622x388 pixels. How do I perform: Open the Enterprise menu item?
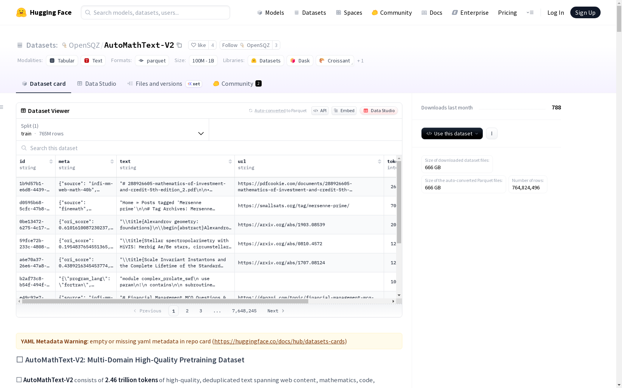[470, 12]
